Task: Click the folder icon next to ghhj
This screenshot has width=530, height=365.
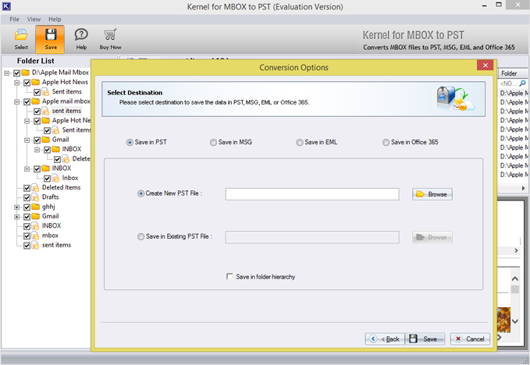Action: coord(36,207)
